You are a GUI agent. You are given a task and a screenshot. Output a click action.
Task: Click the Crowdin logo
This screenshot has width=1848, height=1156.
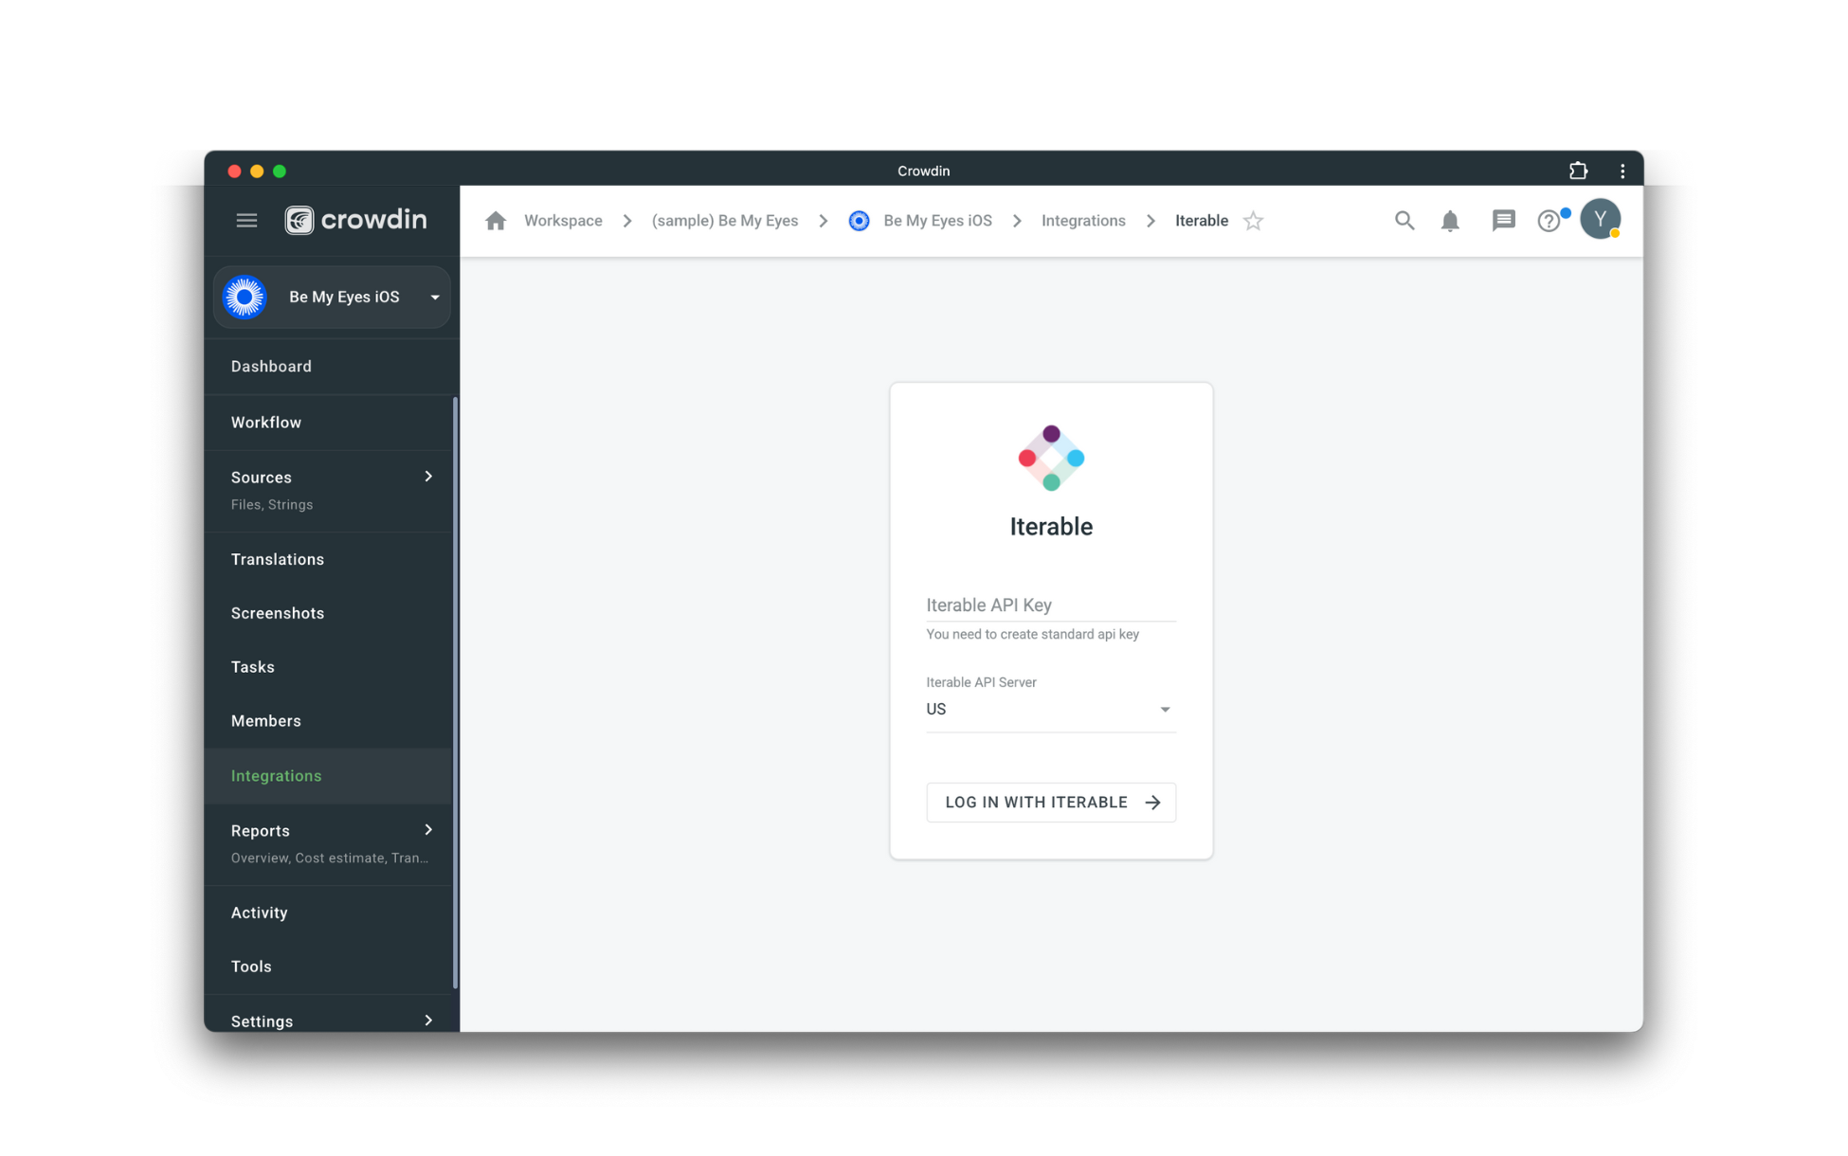(356, 220)
